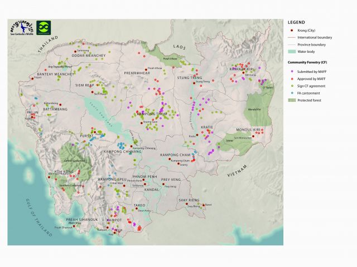Click the Kampong Cham province label
357x267 pixels.
pos(176,155)
